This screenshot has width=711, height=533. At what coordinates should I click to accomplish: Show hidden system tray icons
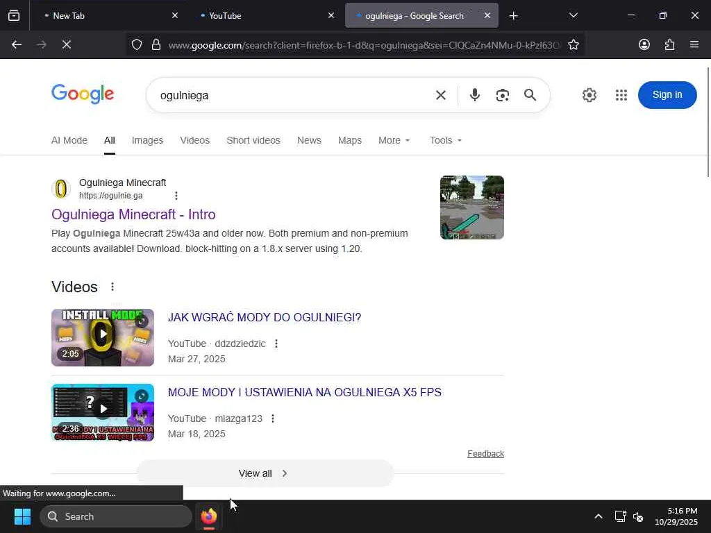pyautogui.click(x=599, y=516)
